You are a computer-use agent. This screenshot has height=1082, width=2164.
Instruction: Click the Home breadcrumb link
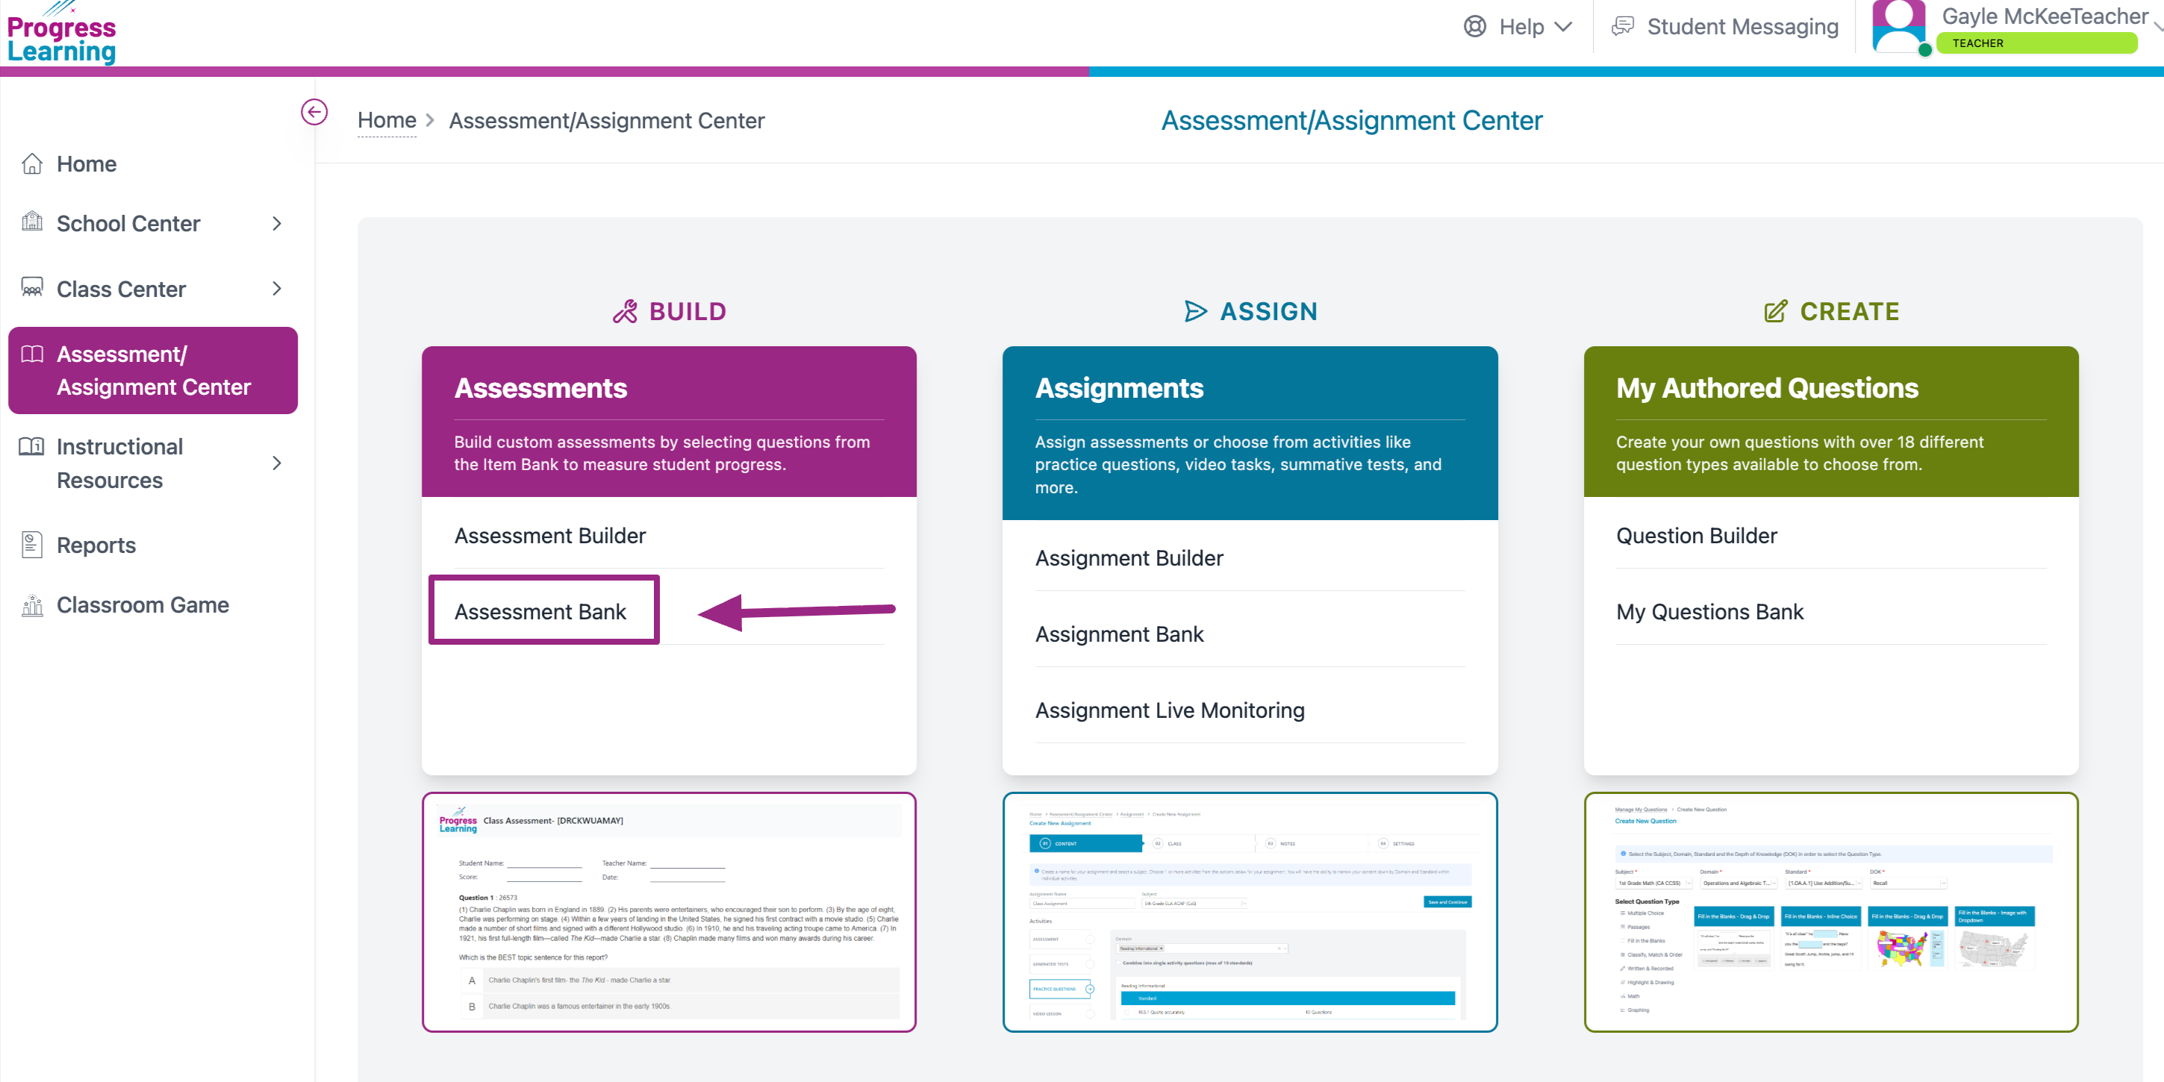[x=387, y=120]
